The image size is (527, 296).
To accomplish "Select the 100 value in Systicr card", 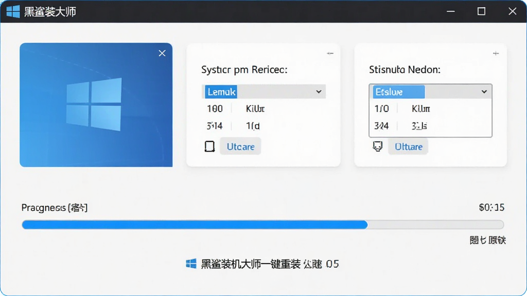I will coord(215,109).
